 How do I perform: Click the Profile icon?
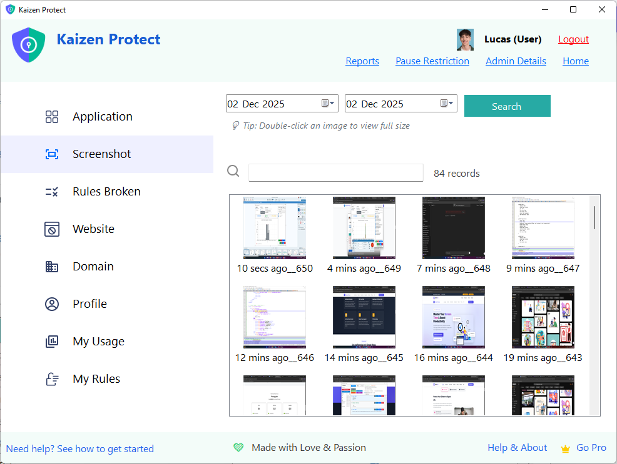tap(51, 304)
